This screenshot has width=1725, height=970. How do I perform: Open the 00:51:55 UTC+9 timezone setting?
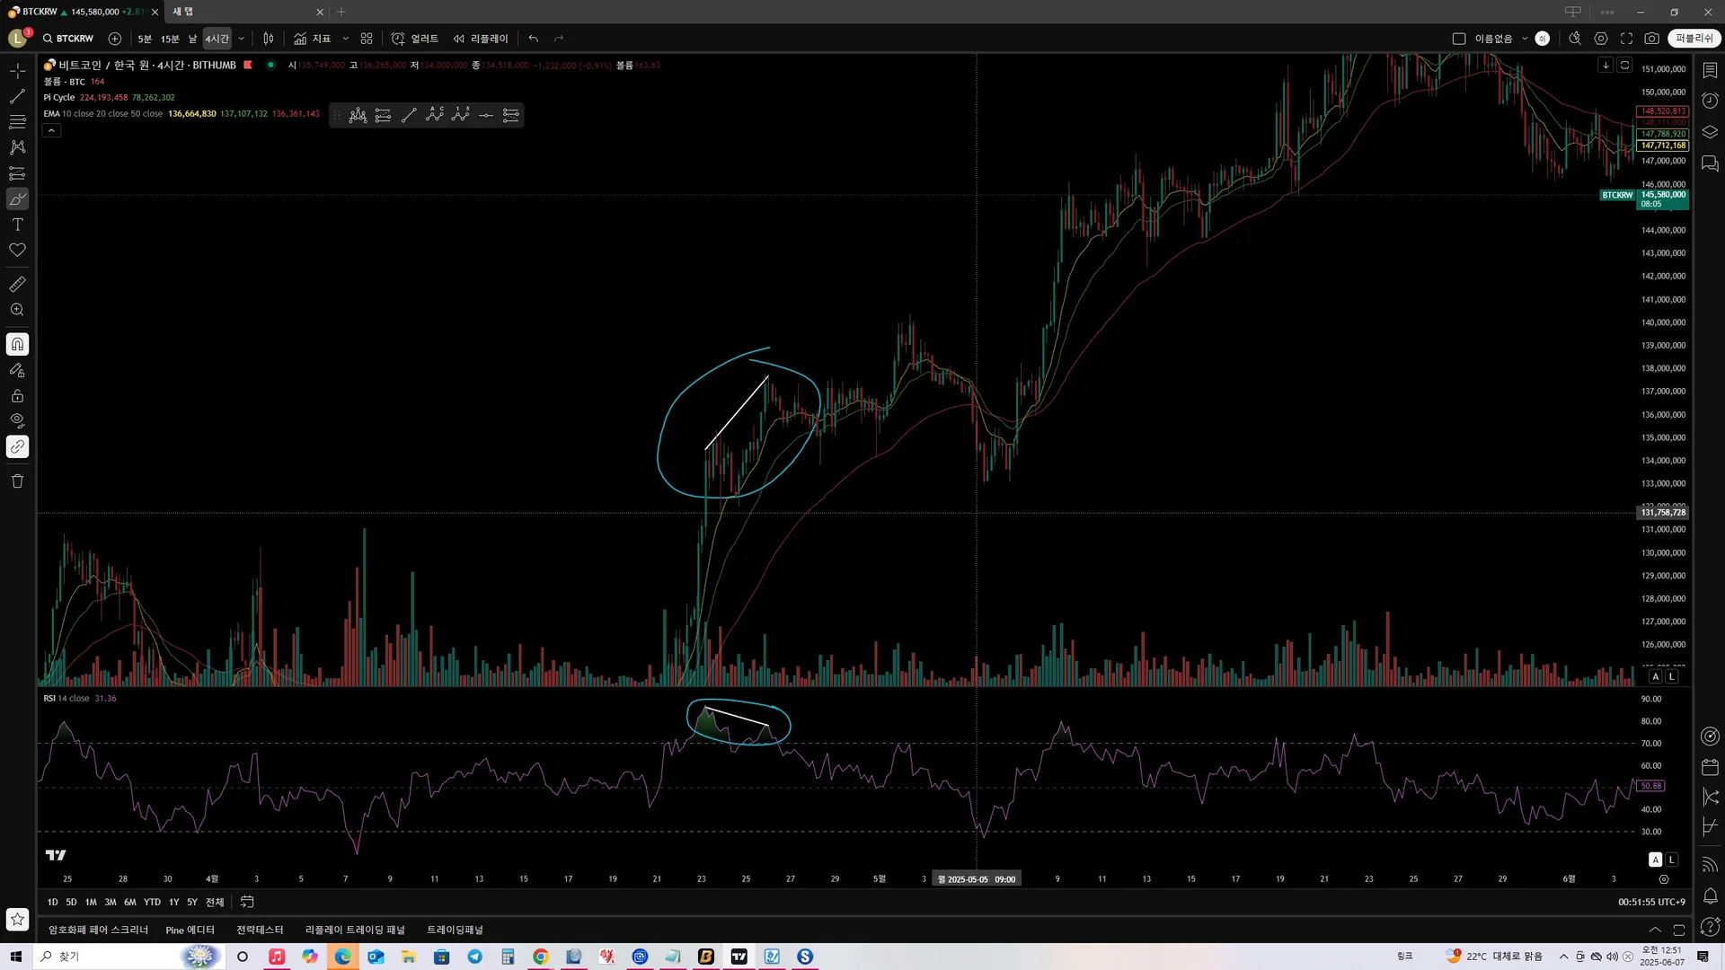[1651, 902]
